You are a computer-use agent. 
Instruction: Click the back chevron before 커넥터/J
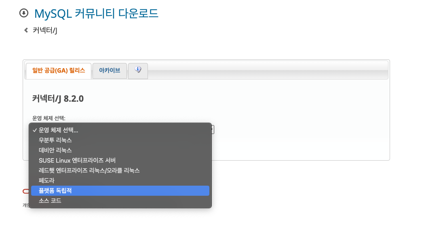[x=26, y=30]
